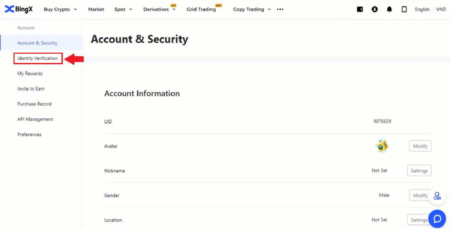451x229 pixels.
Task: Click Modify button for Avatar
Action: [x=420, y=146]
